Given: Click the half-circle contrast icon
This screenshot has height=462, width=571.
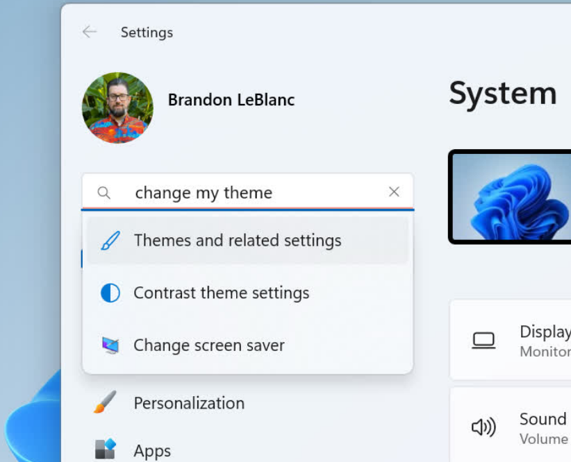Looking at the screenshot, I should point(110,293).
